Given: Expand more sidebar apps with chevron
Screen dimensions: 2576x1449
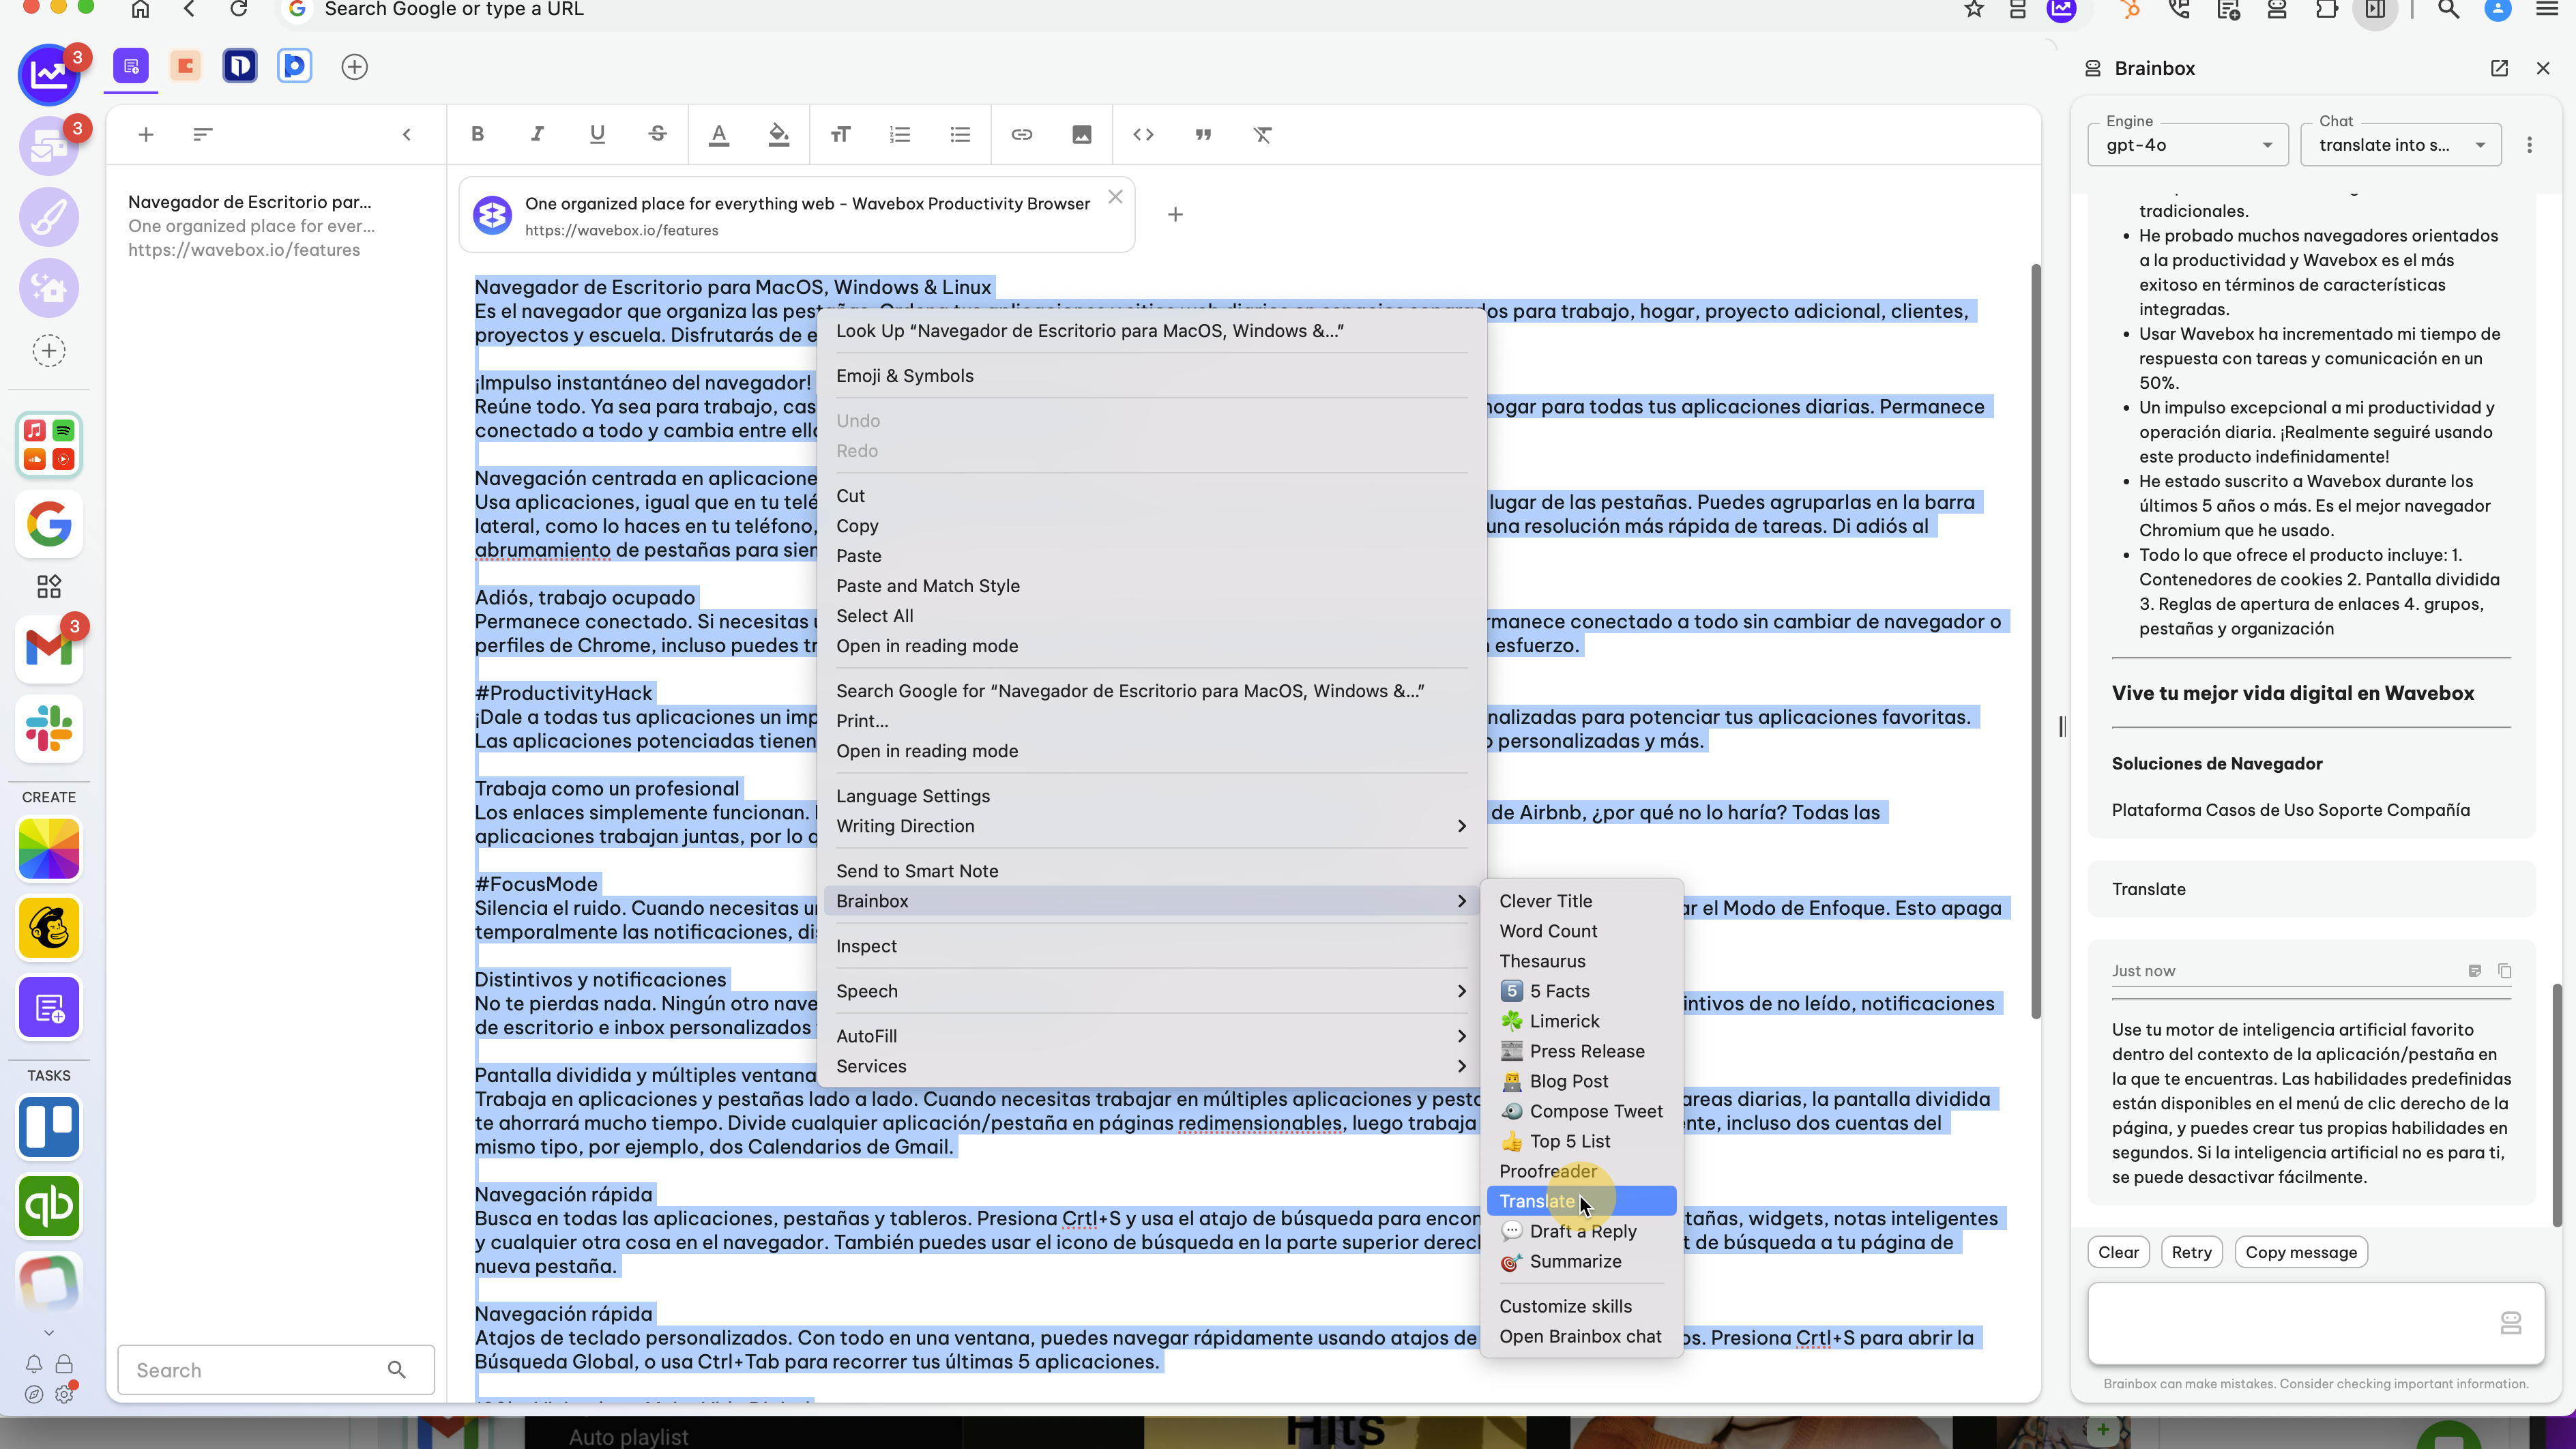Looking at the screenshot, I should [x=49, y=1332].
